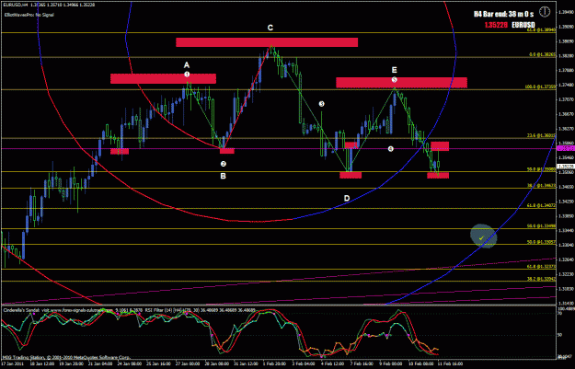
Task: Click the indicator's 50 level label
Action: (x=559, y=335)
